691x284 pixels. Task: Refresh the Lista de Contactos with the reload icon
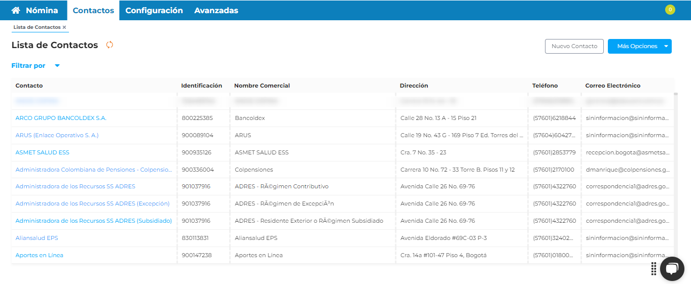pos(110,45)
